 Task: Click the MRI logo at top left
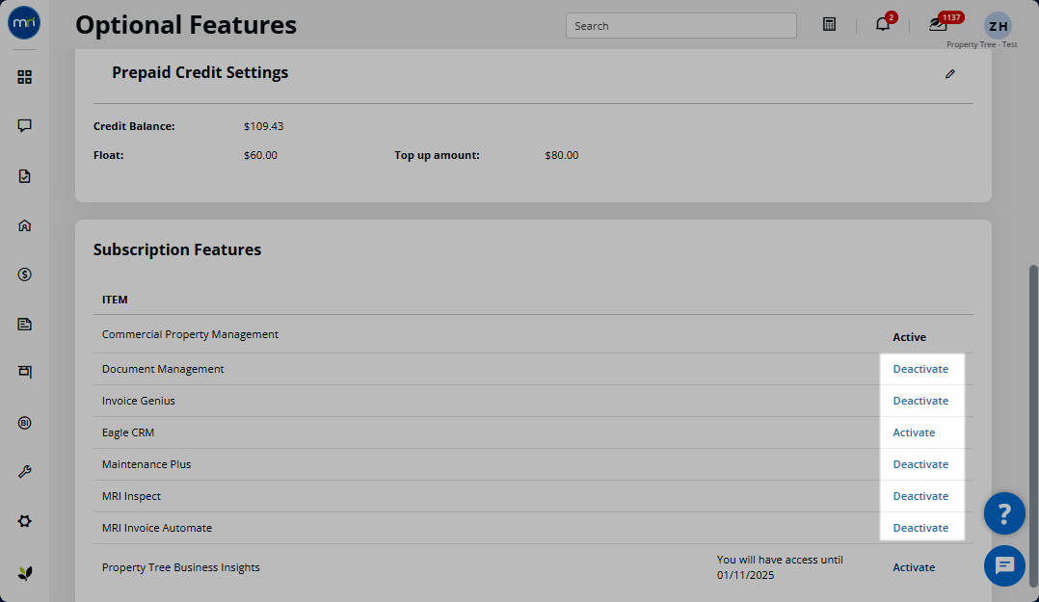click(24, 22)
